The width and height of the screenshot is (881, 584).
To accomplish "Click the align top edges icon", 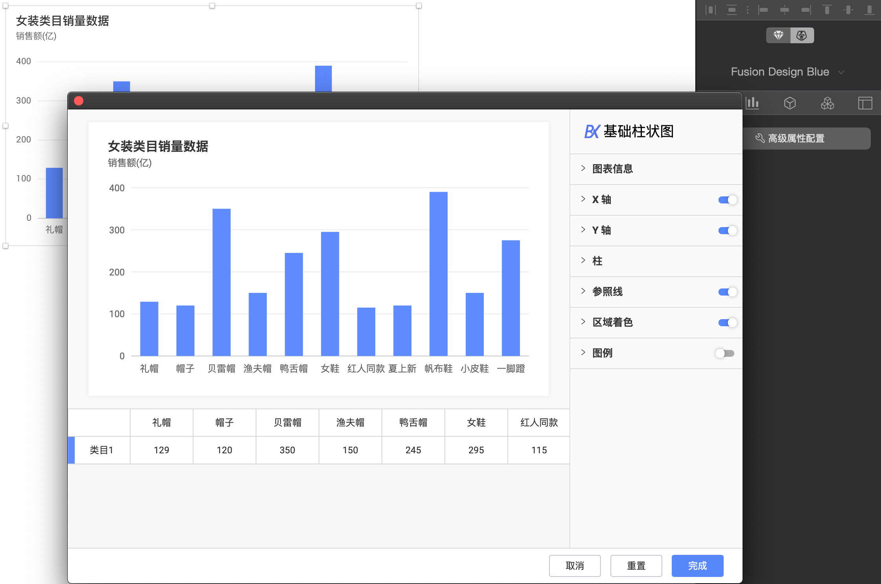I will click(827, 10).
